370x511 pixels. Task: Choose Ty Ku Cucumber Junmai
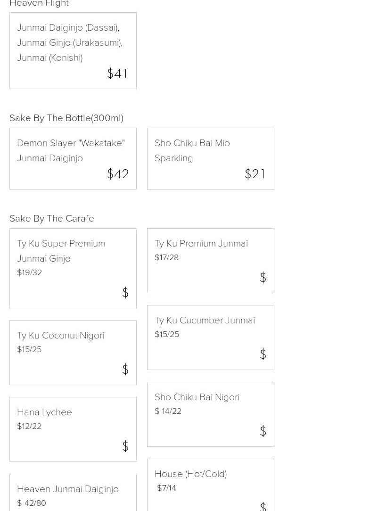click(x=205, y=320)
